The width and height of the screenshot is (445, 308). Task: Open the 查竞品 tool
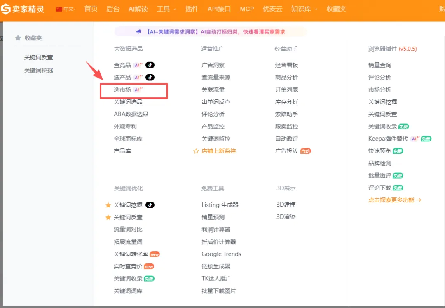(122, 65)
